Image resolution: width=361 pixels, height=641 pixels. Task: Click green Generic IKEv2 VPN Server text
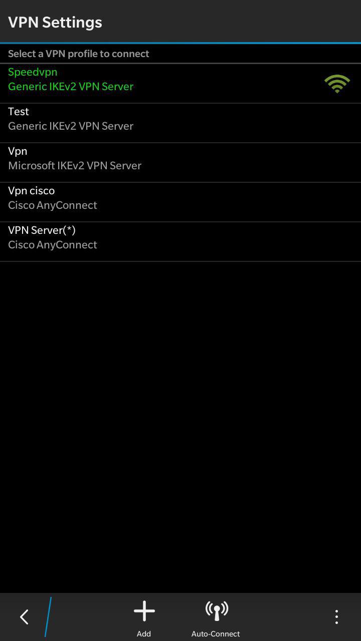pos(71,86)
